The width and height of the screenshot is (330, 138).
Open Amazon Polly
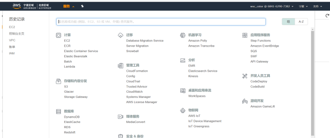pos(198,41)
